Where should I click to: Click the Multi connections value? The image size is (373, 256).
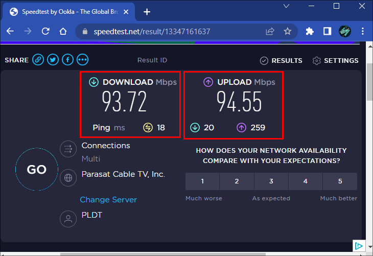[91, 159]
